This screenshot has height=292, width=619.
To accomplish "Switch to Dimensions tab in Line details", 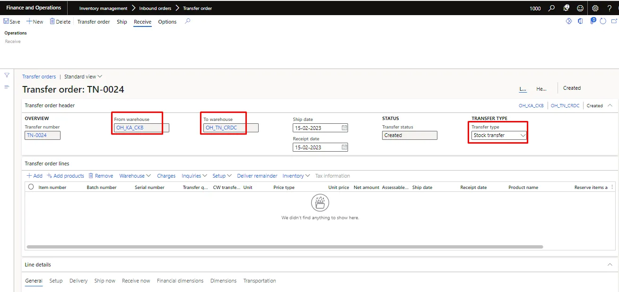I will [223, 281].
